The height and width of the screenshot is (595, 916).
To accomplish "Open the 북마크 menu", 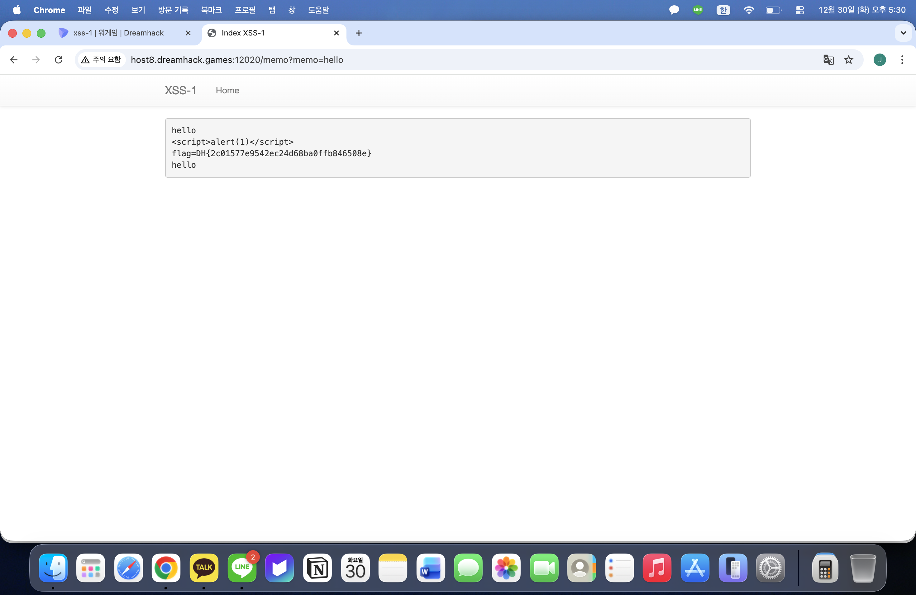I will pyautogui.click(x=211, y=10).
